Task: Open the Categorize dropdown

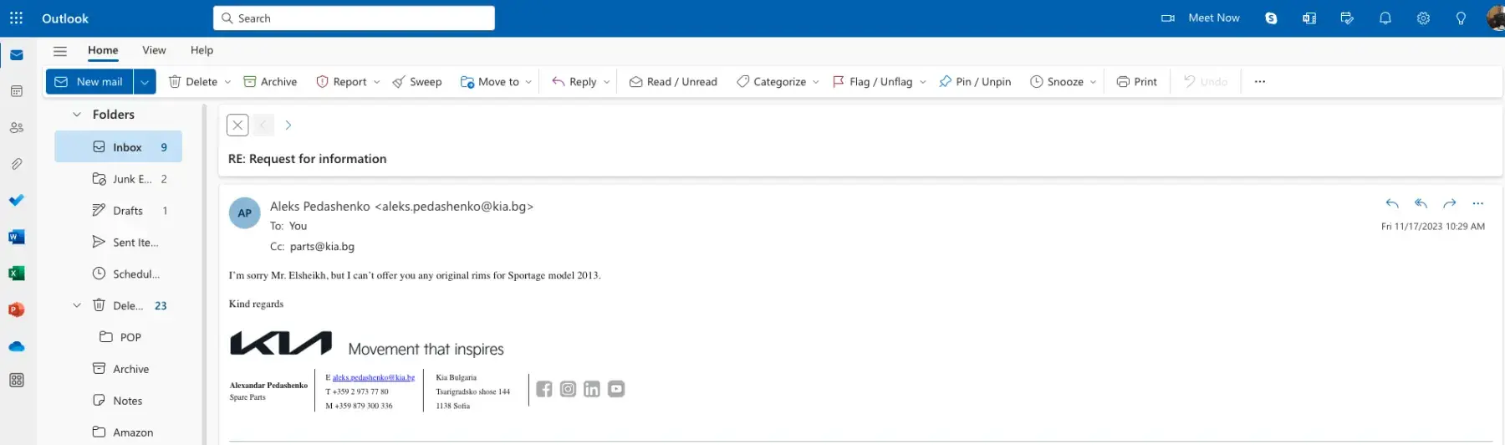Action: 778,82
